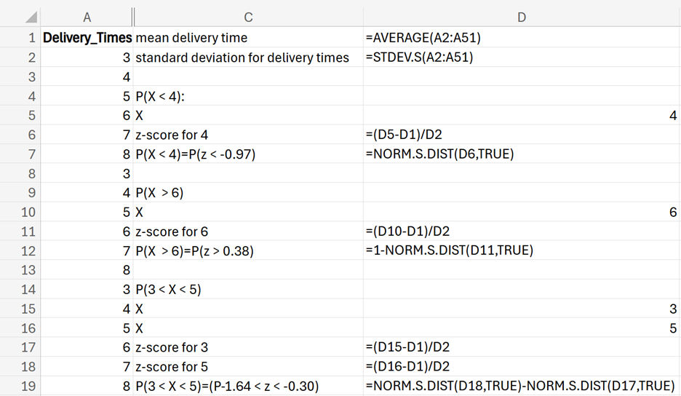
Task: Click the Select All corner triangle
Action: click(30, 17)
